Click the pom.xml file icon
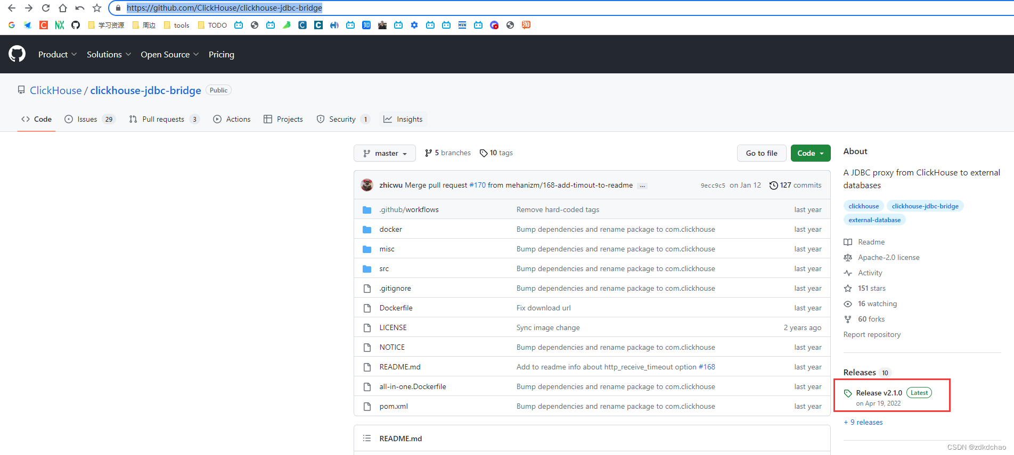The height and width of the screenshot is (455, 1014). (367, 406)
